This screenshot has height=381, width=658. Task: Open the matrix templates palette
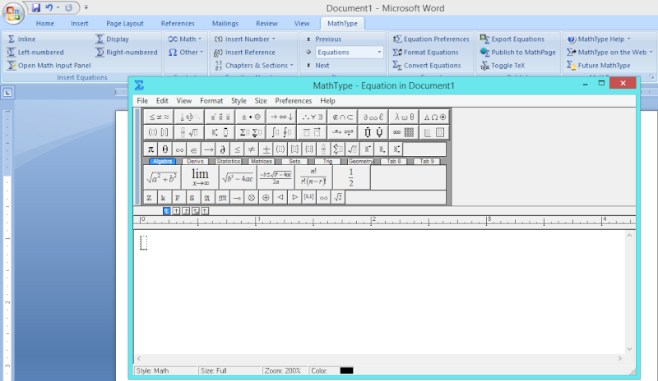404,132
